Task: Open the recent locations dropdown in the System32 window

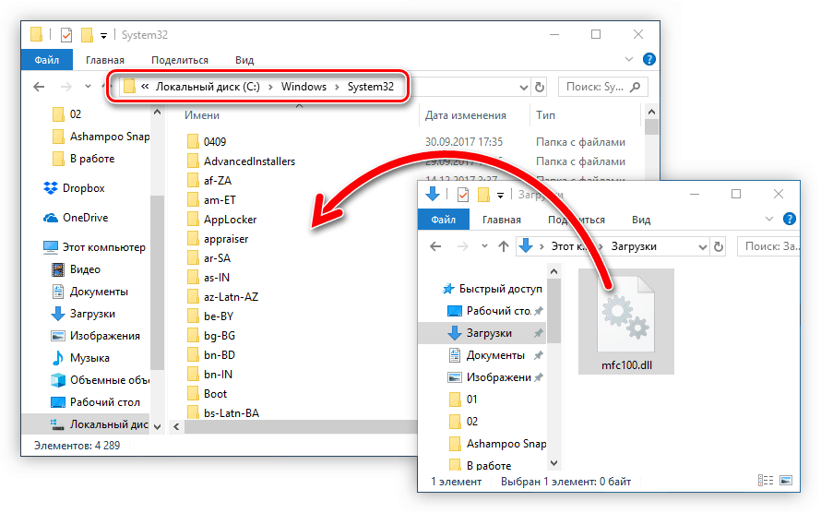Action: coord(88,87)
